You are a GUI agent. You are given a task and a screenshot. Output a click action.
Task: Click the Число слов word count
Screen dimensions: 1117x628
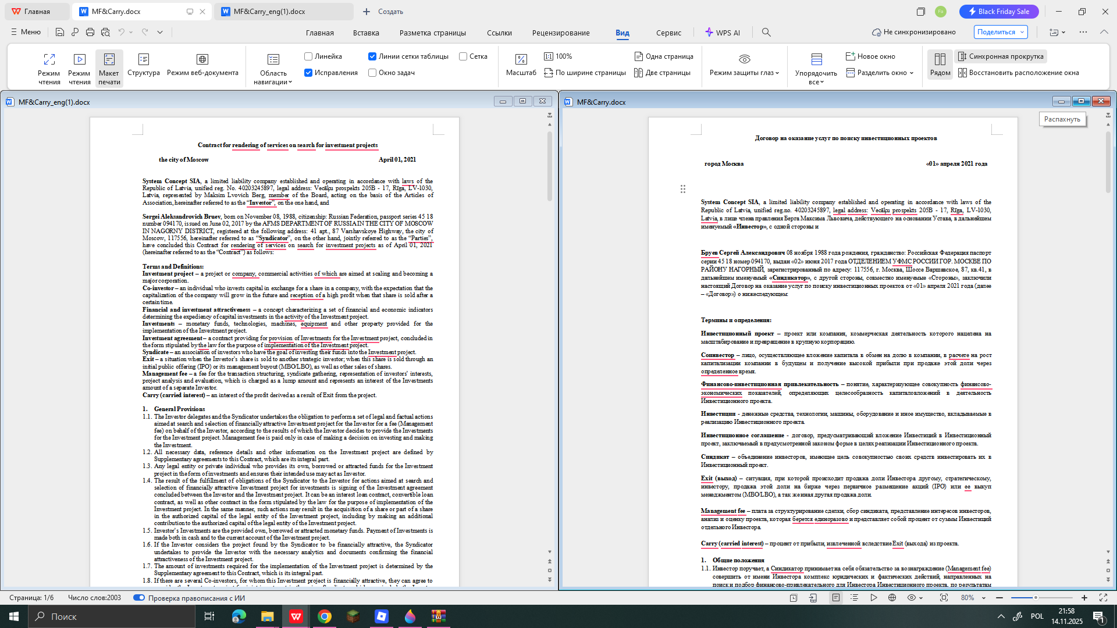click(x=94, y=598)
